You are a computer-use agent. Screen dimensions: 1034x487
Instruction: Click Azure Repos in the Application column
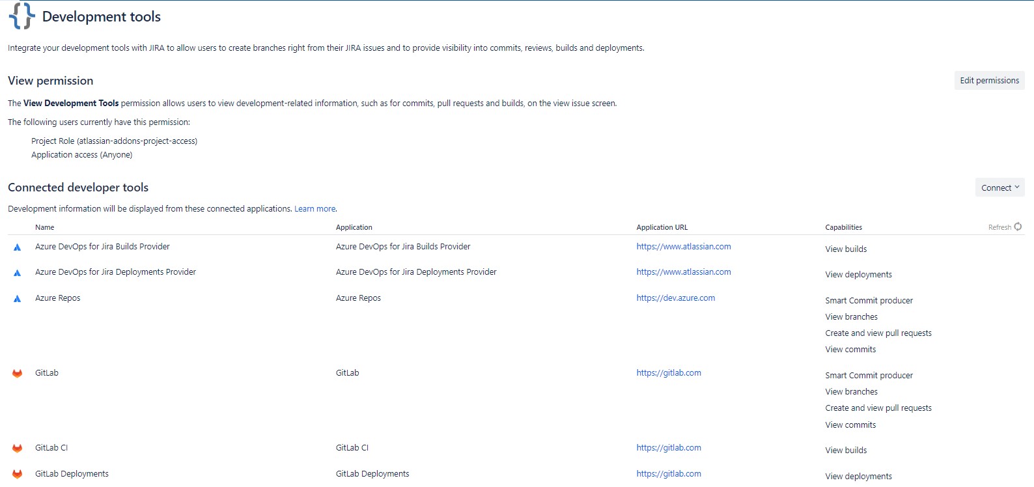click(358, 298)
